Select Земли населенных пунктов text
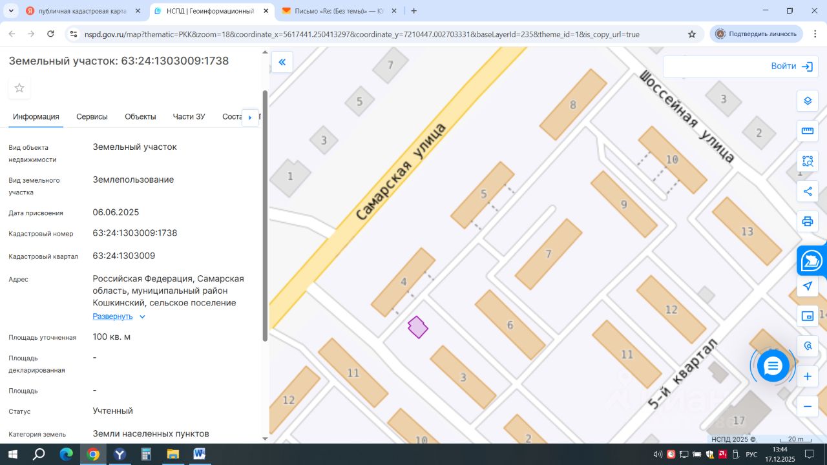Image resolution: width=827 pixels, height=465 pixels. tap(151, 434)
